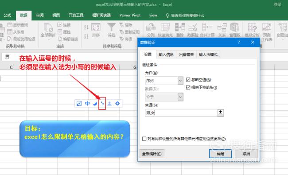Toggle the 提供下拉箭头 checkbox
This screenshot has width=288, height=175.
[x=188, y=87]
